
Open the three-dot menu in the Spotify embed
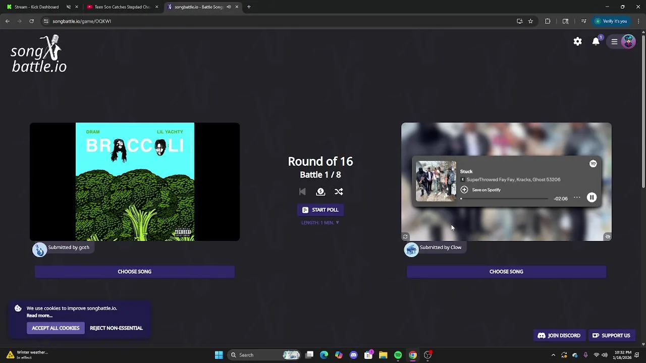577,198
